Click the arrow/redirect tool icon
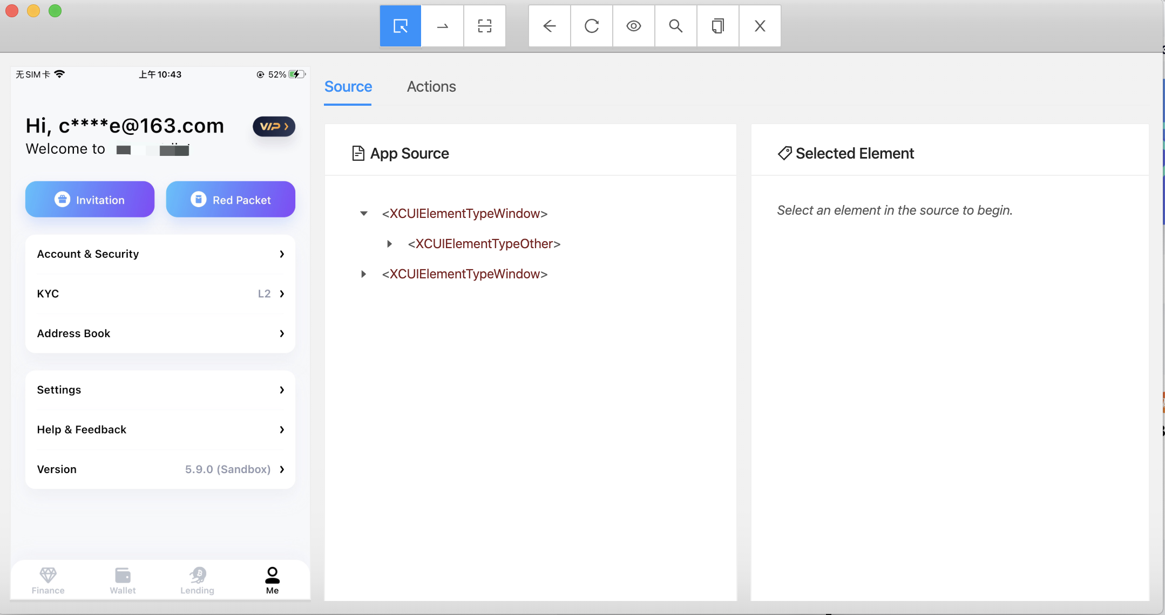 click(x=442, y=25)
